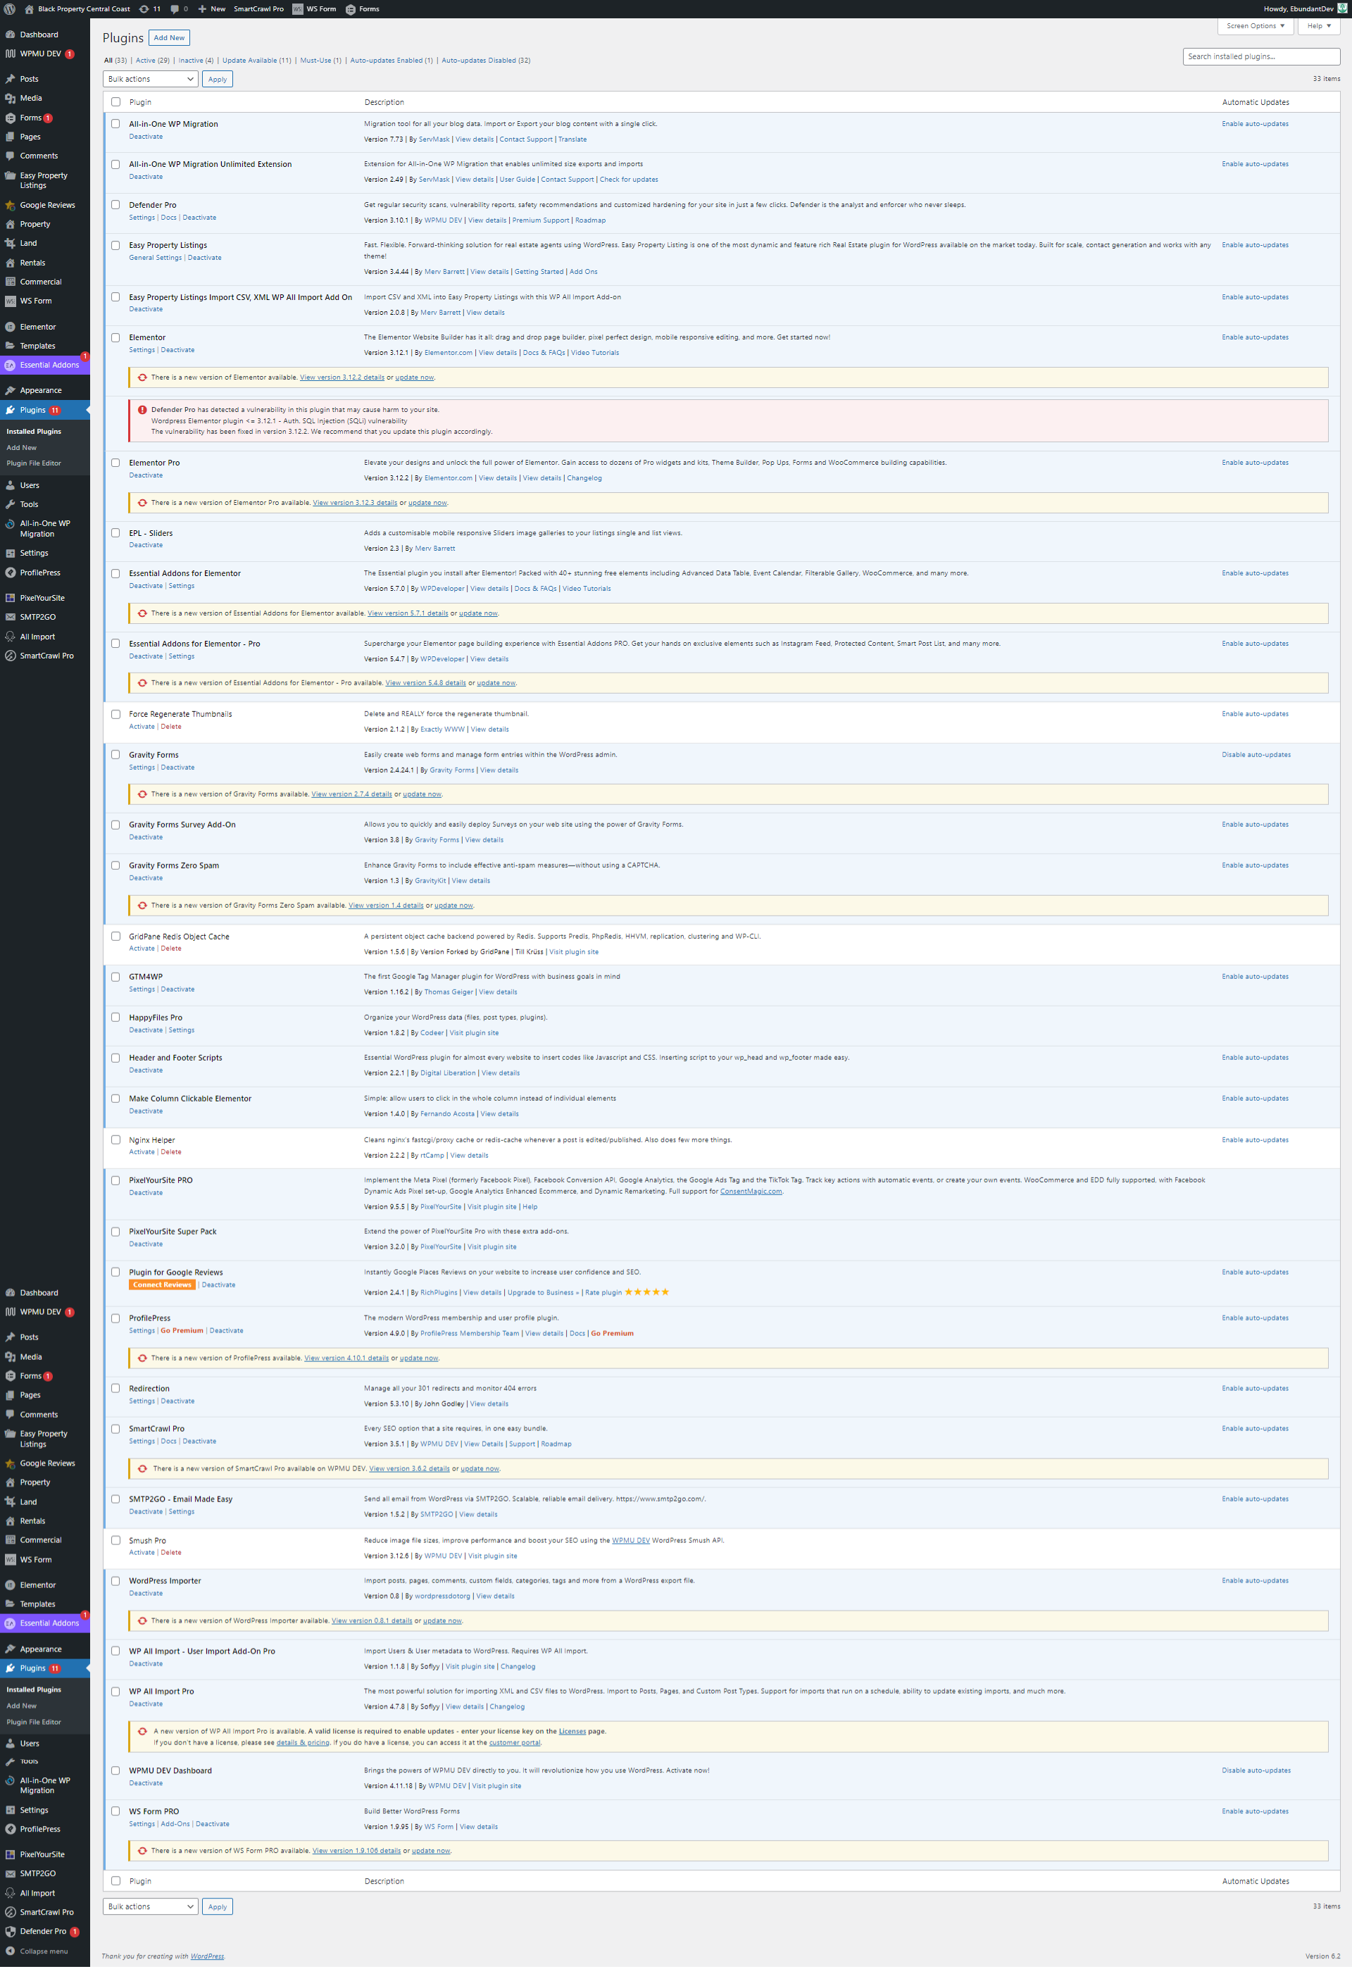
Task: Click update now for Elementor Pro
Action: [427, 502]
